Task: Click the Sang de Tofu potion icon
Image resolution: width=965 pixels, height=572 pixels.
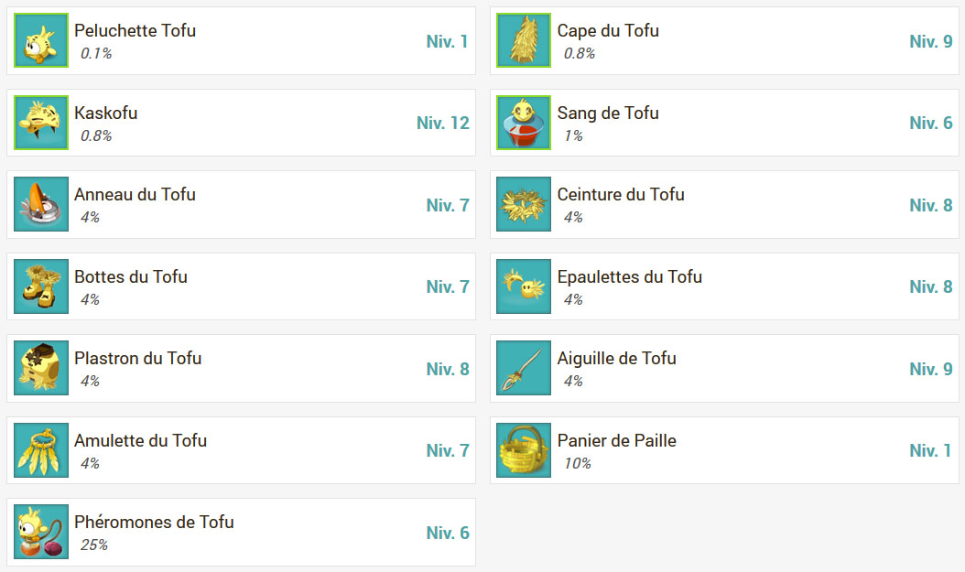Action: pyautogui.click(x=524, y=123)
